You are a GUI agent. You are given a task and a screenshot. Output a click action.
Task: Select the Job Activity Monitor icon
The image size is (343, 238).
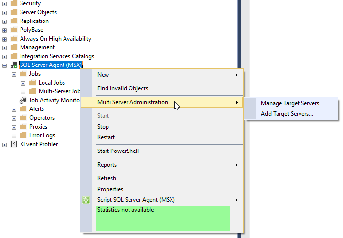[23, 100]
